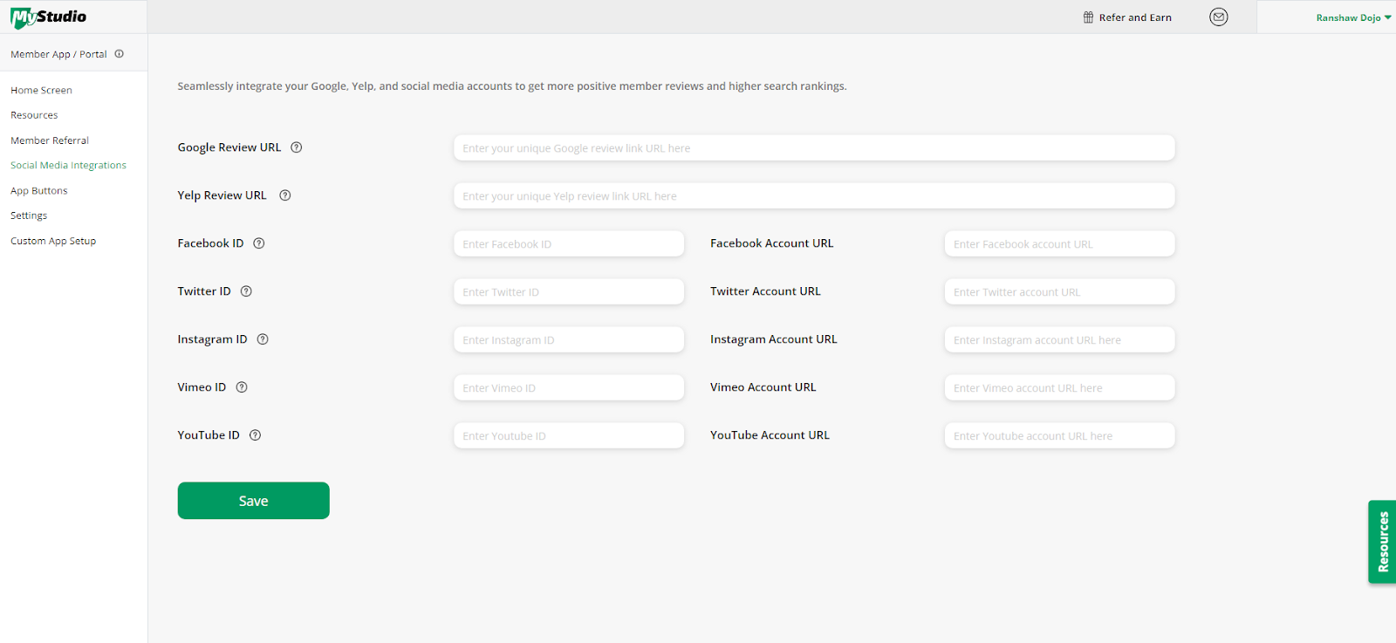Click into the Instagram ID field

569,339
